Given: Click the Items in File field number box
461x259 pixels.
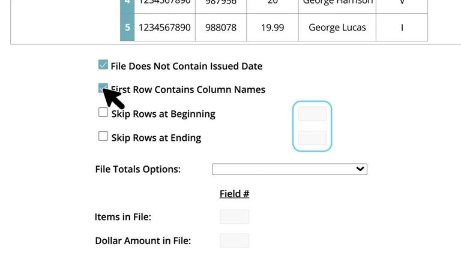Looking at the screenshot, I should (235, 216).
